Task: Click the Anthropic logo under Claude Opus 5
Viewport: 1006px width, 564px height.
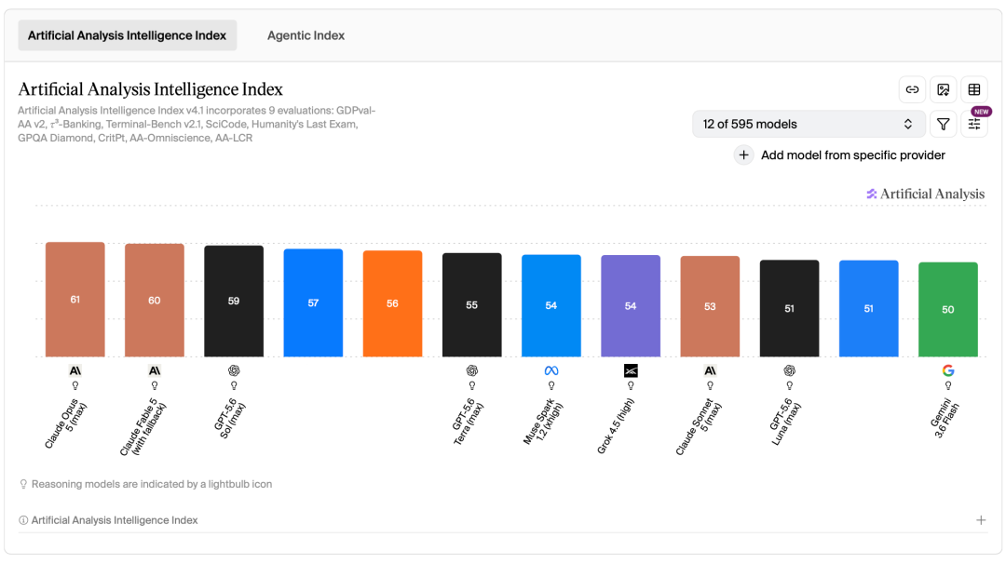Action: point(75,370)
